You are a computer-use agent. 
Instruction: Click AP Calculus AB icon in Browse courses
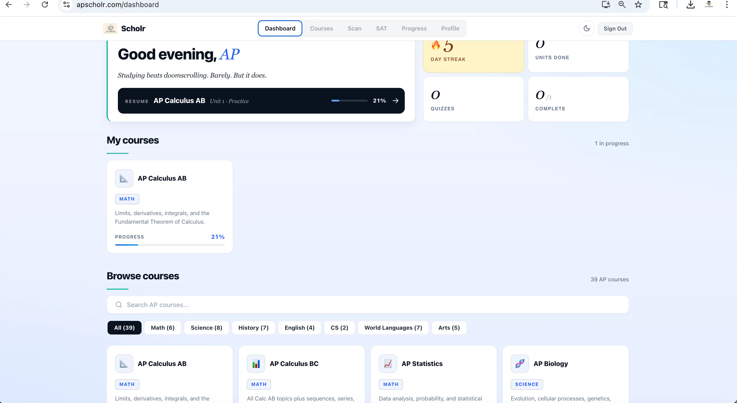(124, 363)
